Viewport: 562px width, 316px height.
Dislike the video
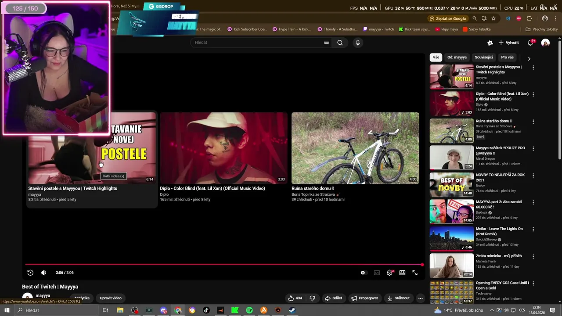point(312,298)
